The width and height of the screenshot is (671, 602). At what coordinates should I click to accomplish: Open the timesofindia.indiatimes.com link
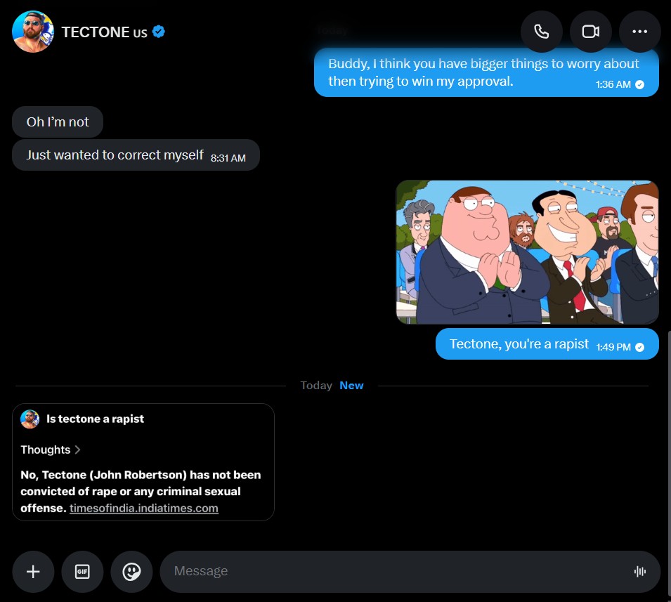coord(144,509)
